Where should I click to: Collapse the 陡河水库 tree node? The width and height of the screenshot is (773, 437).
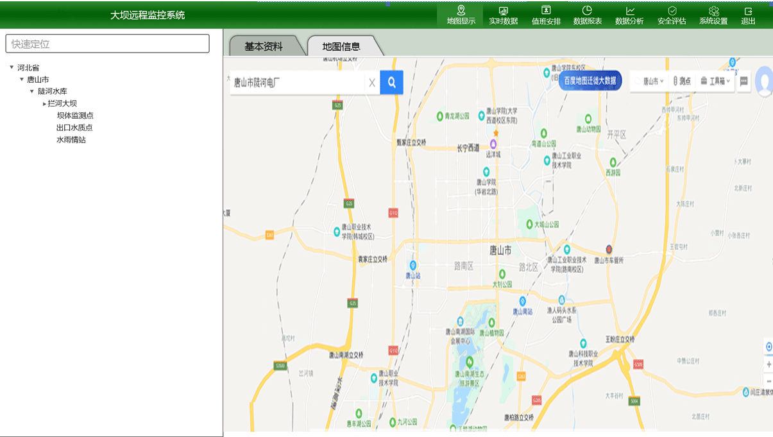[x=32, y=91]
